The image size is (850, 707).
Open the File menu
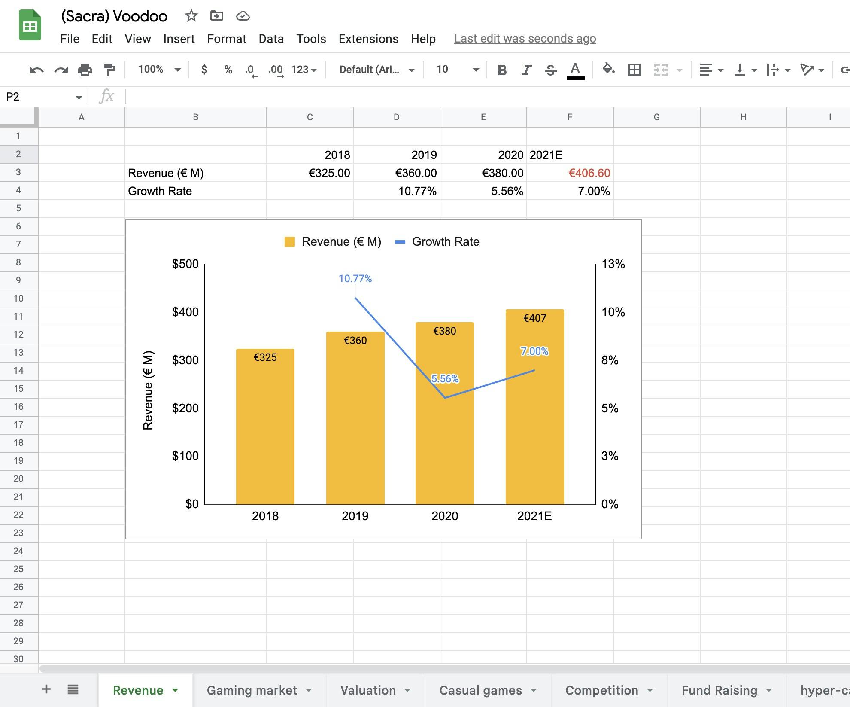(x=70, y=39)
